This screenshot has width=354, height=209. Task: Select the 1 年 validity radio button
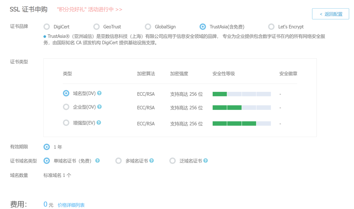pos(47,147)
